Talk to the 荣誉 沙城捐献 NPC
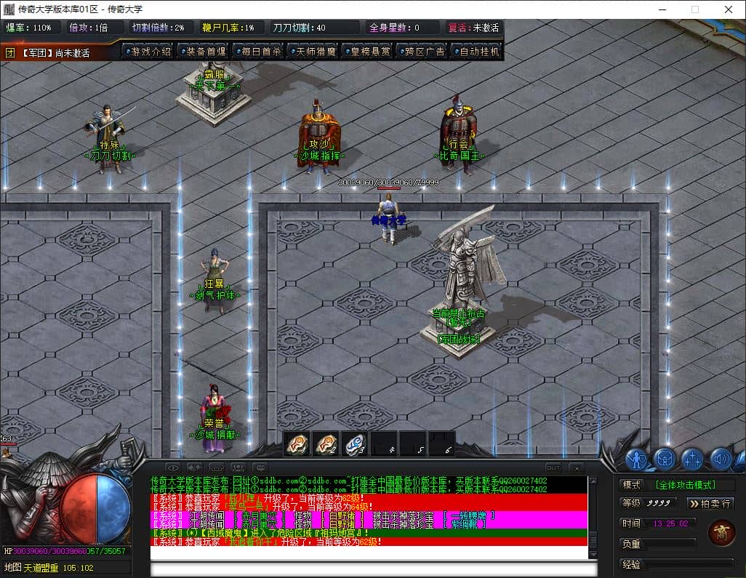746x578 pixels. click(215, 419)
